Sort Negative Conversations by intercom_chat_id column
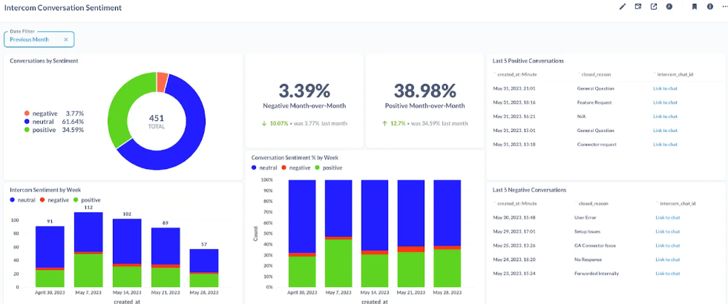The height and width of the screenshot is (304, 728). point(677,203)
